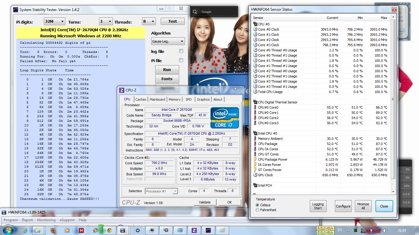Click CPU Package Power lightning icon
Image resolution: width=419 pixels, height=235 pixels.
255,159
